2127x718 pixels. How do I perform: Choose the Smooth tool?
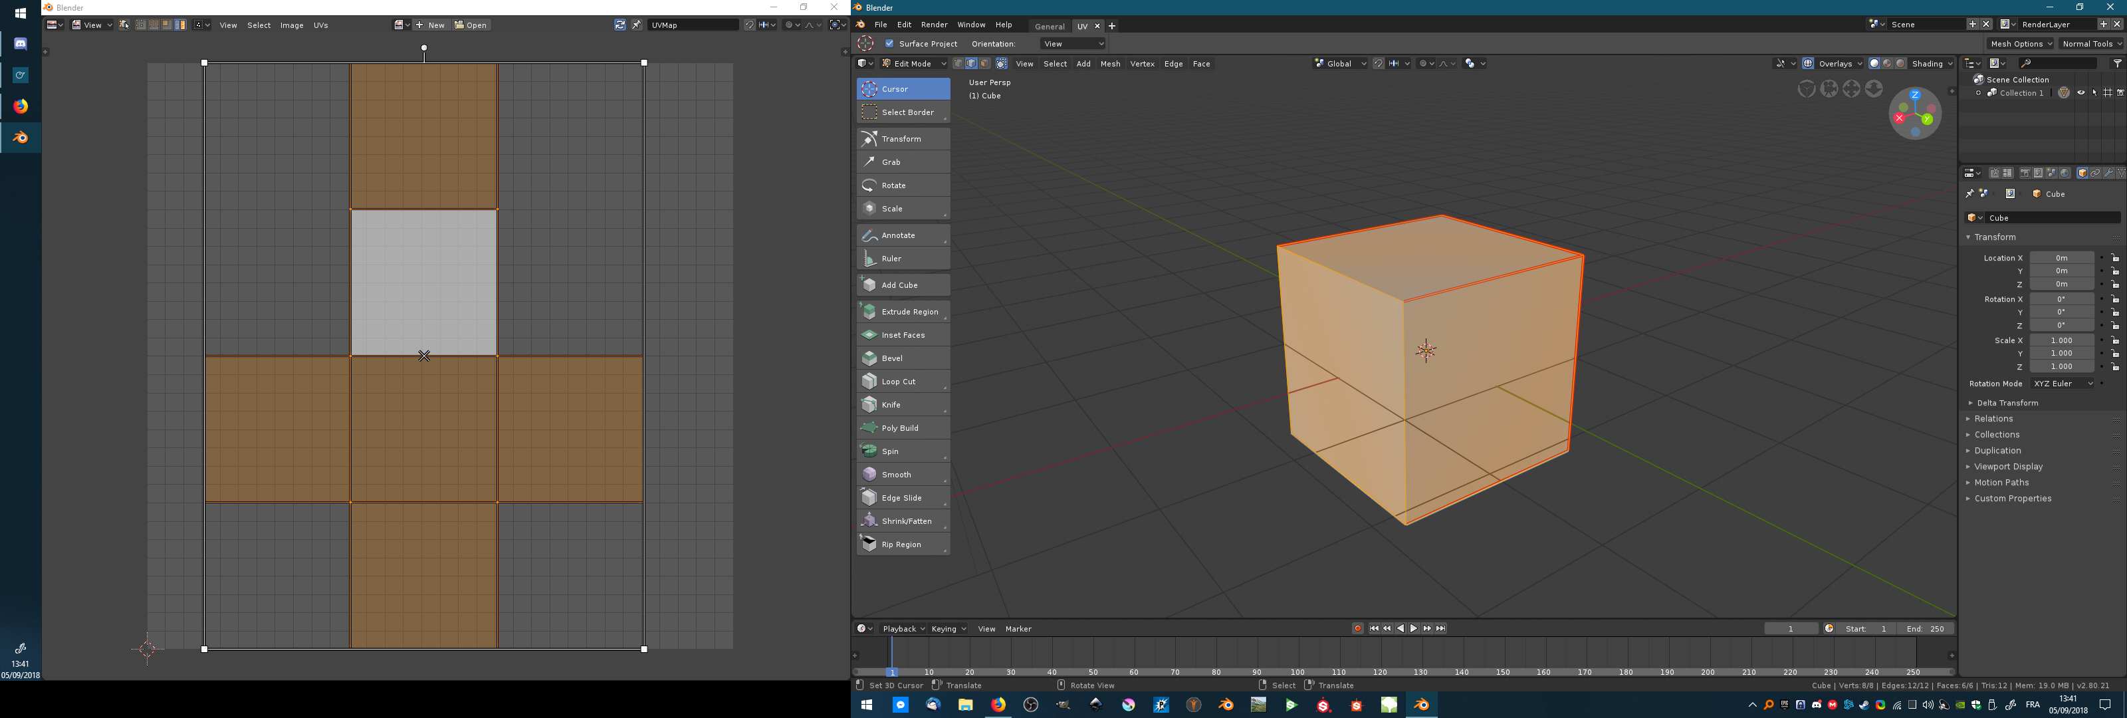point(903,474)
